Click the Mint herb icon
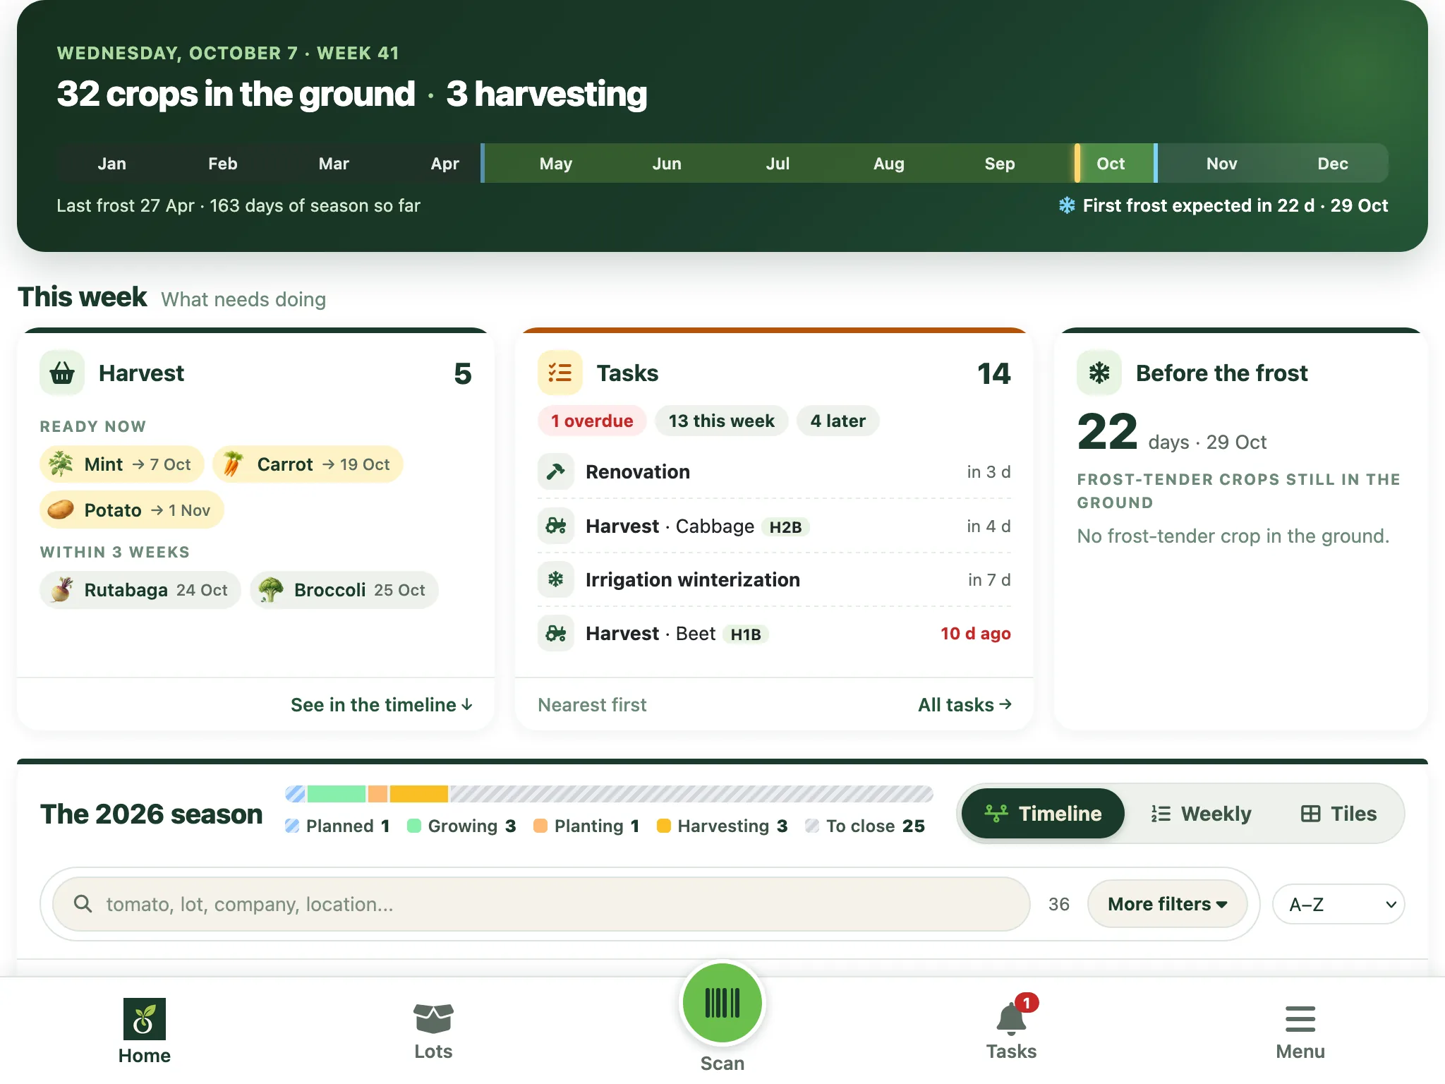Screen dimensions: 1445x1084 coord(61,464)
